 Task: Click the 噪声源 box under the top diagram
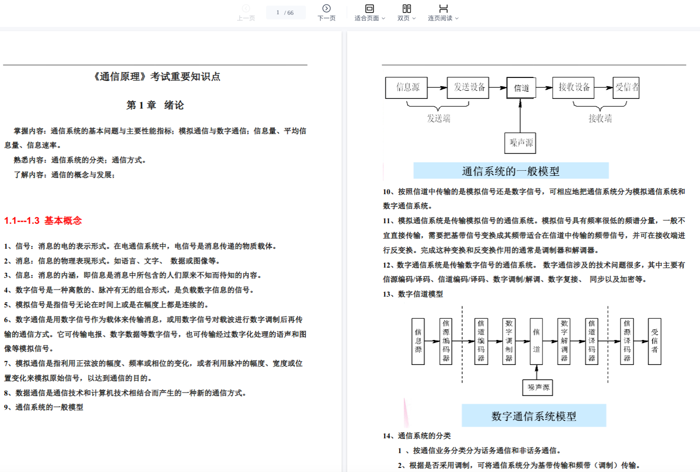tap(521, 143)
